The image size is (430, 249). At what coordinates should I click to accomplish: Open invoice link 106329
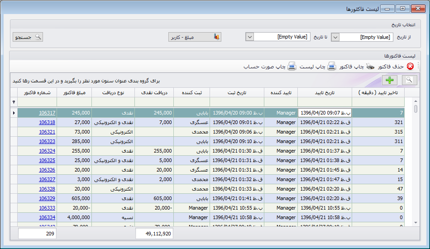coord(47,199)
